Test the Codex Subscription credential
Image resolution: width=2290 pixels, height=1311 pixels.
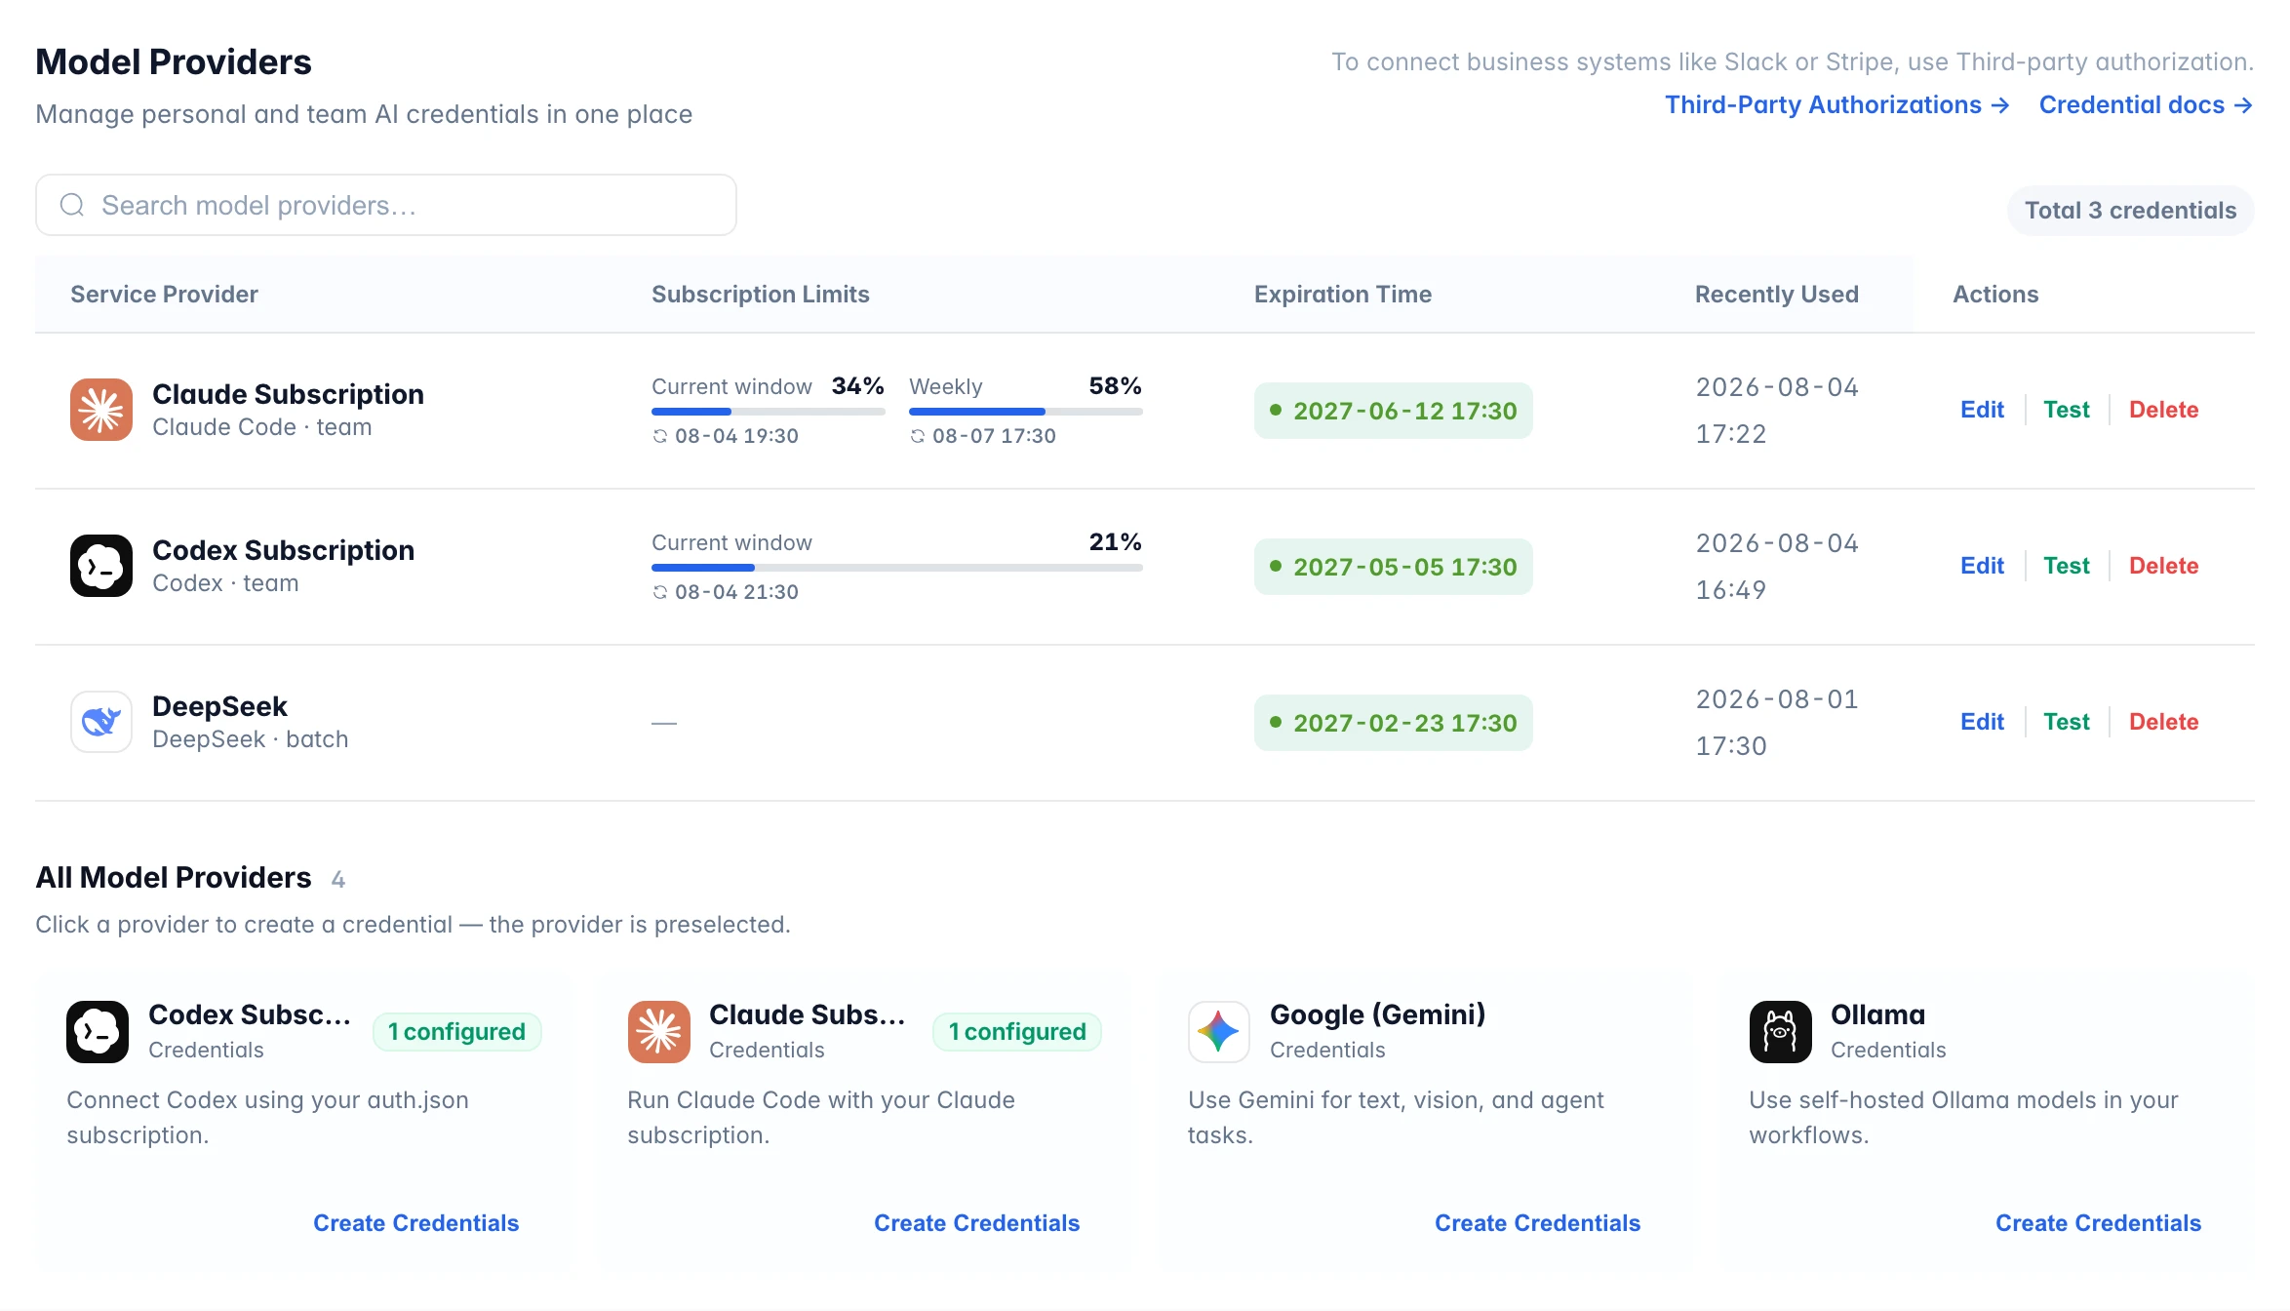(x=2067, y=566)
